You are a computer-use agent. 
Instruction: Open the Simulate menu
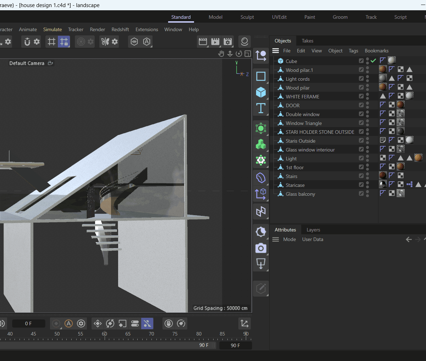[x=52, y=29]
